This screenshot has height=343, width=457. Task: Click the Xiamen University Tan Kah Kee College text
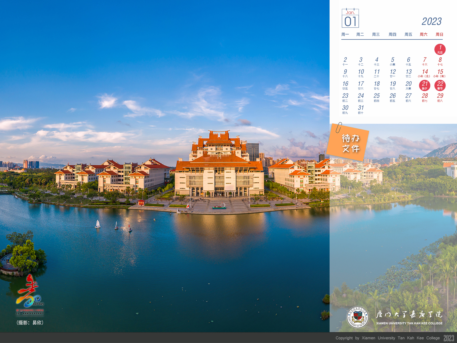[409, 323]
